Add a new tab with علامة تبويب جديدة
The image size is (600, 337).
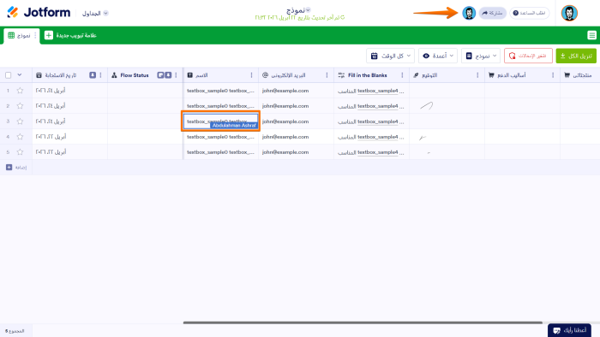point(71,35)
